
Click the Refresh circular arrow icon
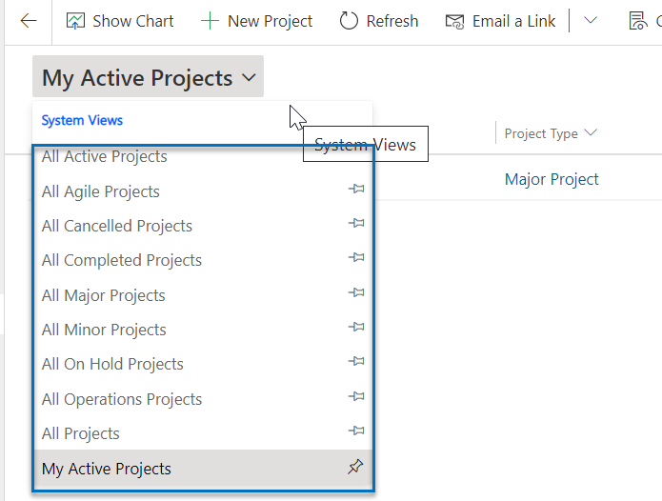349,21
